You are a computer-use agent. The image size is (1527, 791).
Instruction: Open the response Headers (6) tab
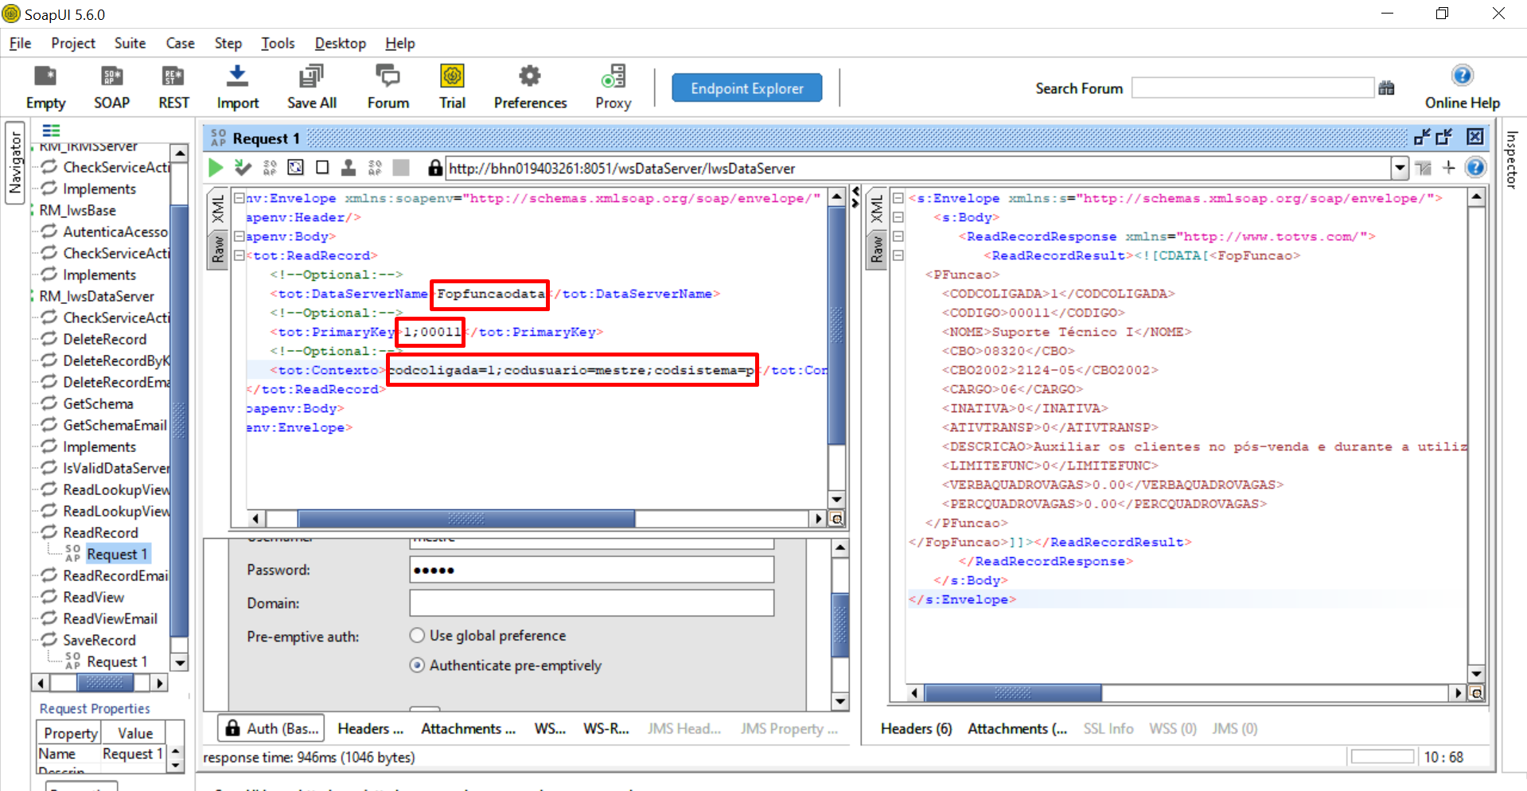916,729
